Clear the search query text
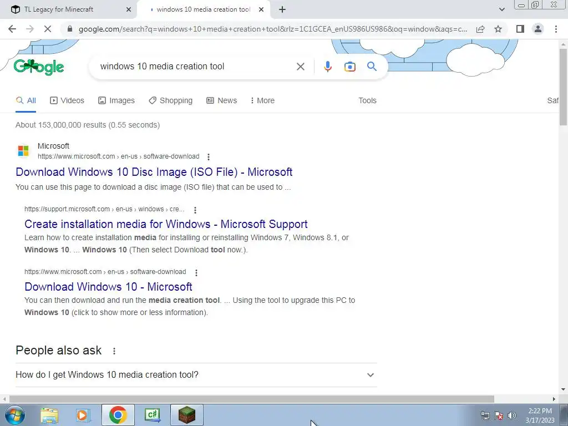The width and height of the screenshot is (568, 426). [x=300, y=67]
